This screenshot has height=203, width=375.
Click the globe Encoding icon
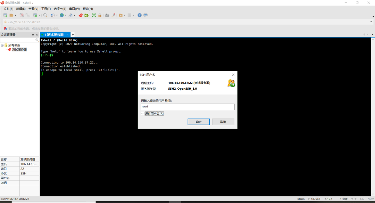(62, 15)
